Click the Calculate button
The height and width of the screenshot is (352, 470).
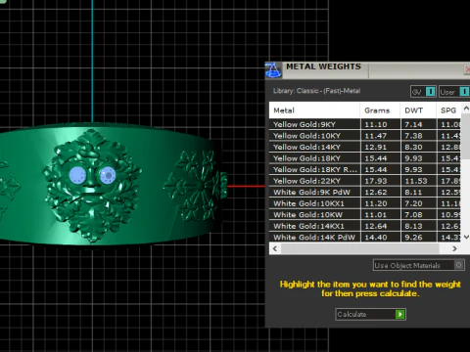(x=370, y=314)
